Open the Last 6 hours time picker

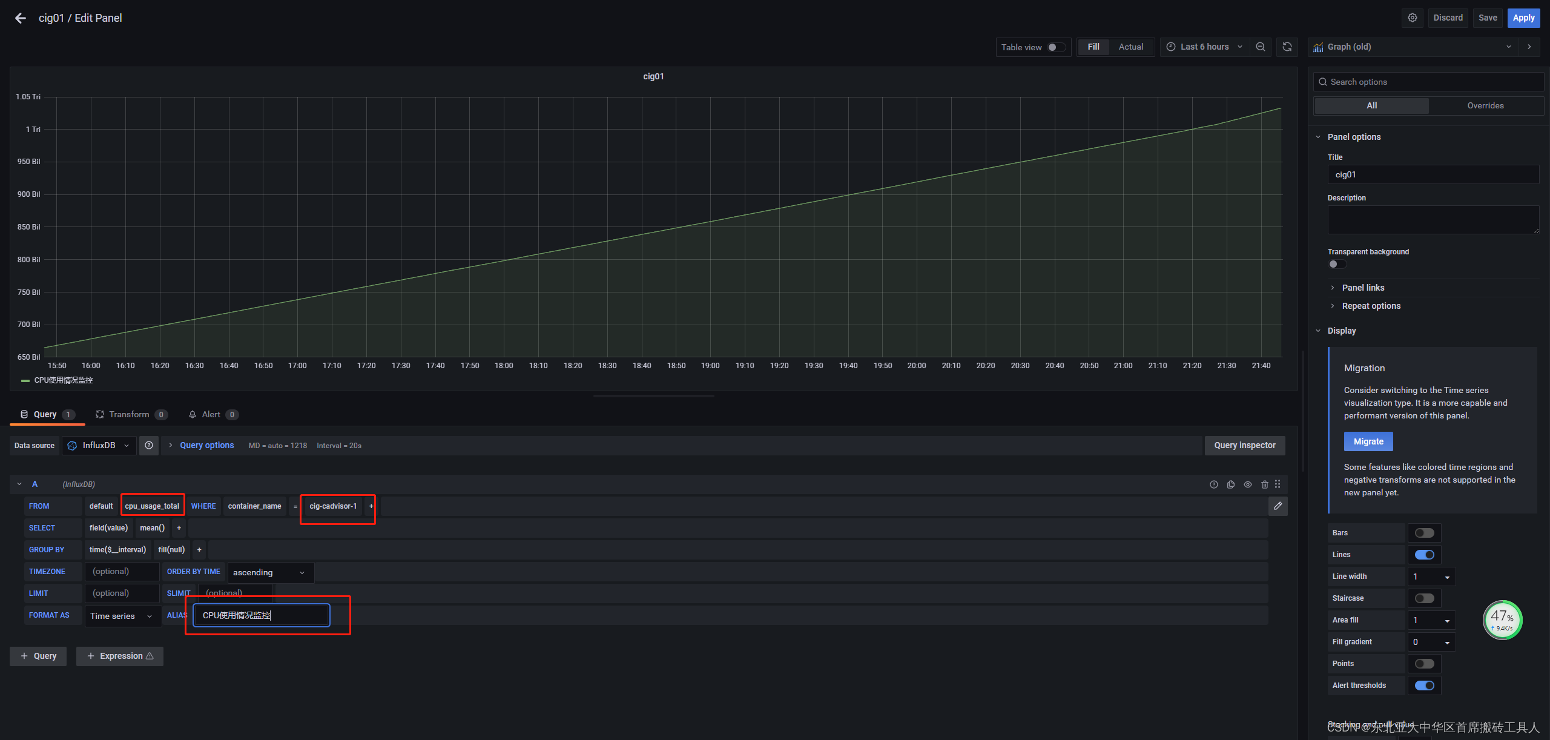[1204, 47]
